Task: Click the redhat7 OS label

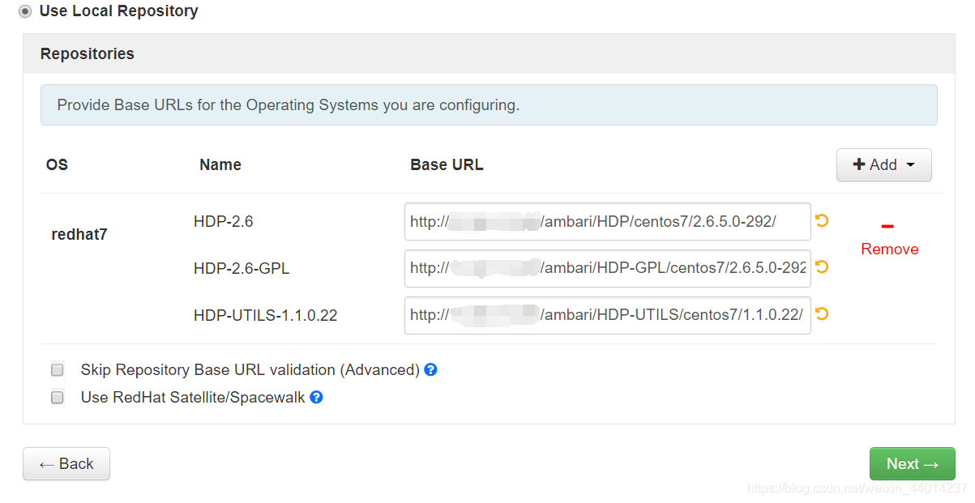Action: point(79,235)
